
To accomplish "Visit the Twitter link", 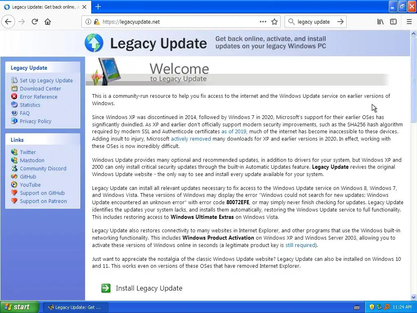I will [x=28, y=152].
